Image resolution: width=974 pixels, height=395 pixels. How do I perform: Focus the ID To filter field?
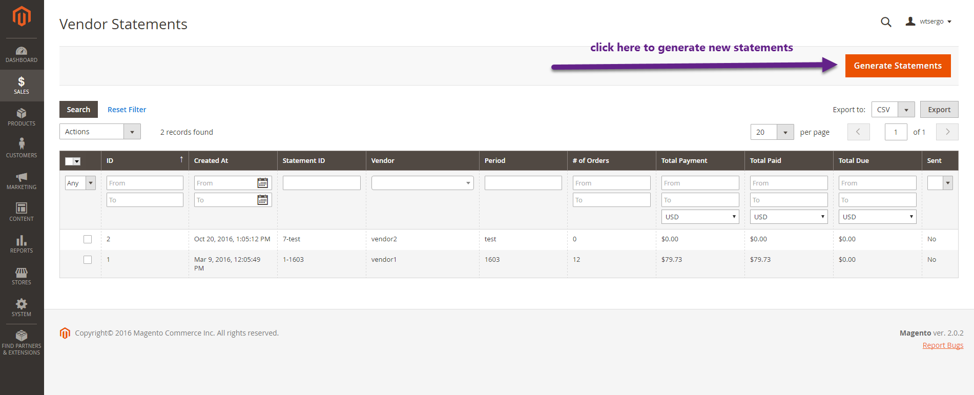(x=145, y=200)
